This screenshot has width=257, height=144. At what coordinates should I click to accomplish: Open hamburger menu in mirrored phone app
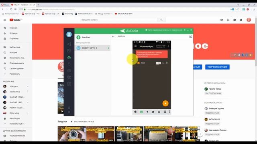pyautogui.click(x=136, y=46)
